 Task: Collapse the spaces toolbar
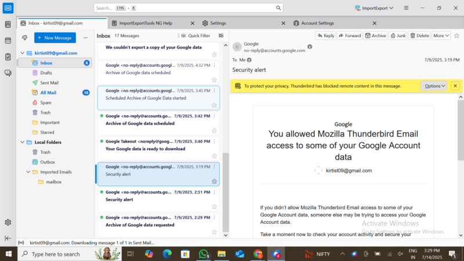click(x=8, y=238)
